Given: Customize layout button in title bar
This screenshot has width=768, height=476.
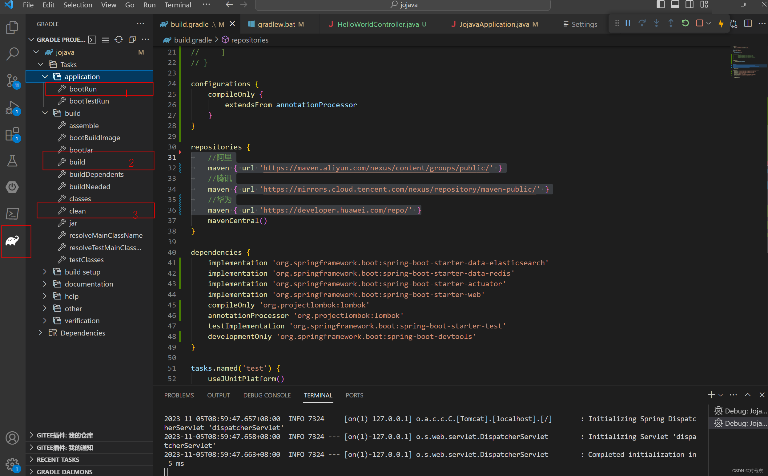Looking at the screenshot, I should point(704,5).
